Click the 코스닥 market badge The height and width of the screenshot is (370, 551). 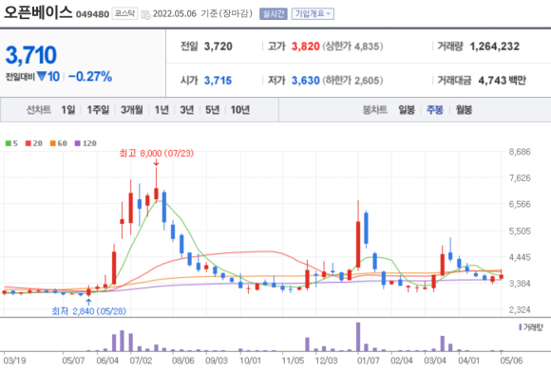click(x=124, y=13)
